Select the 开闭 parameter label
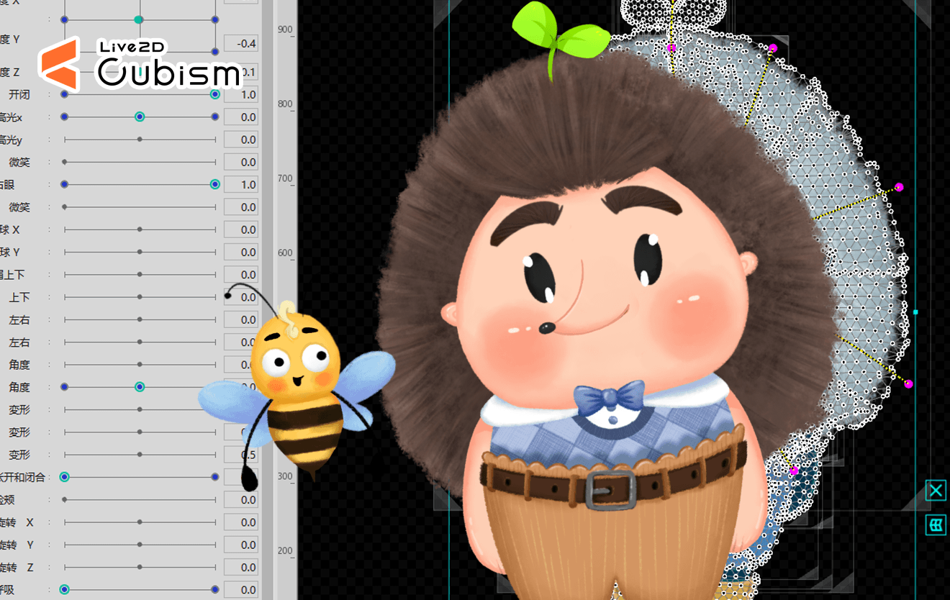The height and width of the screenshot is (600, 950). pyautogui.click(x=19, y=94)
